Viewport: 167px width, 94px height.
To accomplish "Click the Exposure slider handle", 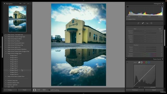I will (145, 31).
